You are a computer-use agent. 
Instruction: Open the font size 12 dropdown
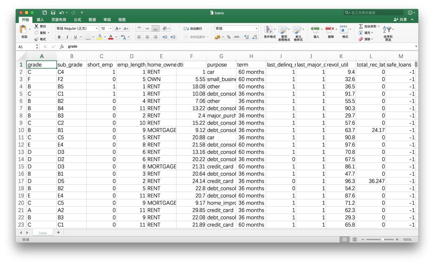(x=111, y=29)
